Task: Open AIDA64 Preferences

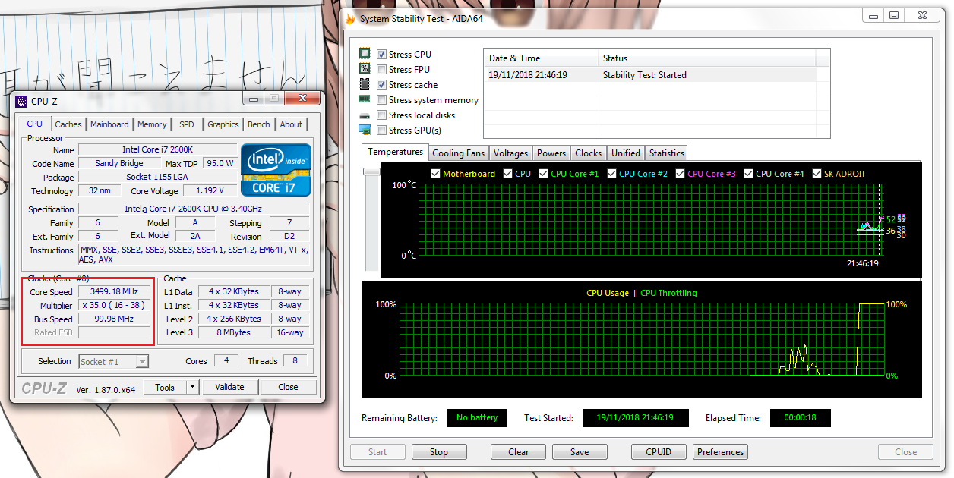Action: click(x=720, y=452)
